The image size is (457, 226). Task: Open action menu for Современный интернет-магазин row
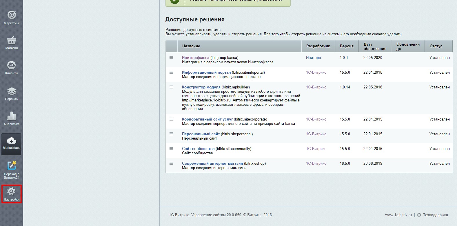coord(171,163)
